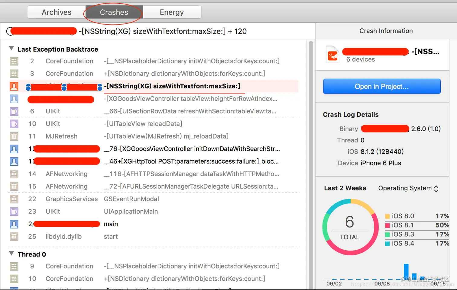Collapse the Last Exception Backtrace section

pos(11,49)
